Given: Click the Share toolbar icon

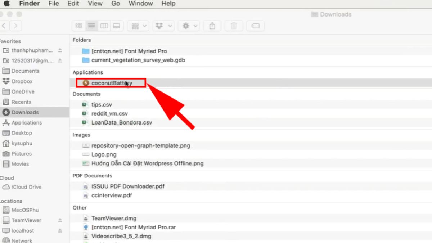Looking at the screenshot, I should pyautogui.click(x=212, y=26).
